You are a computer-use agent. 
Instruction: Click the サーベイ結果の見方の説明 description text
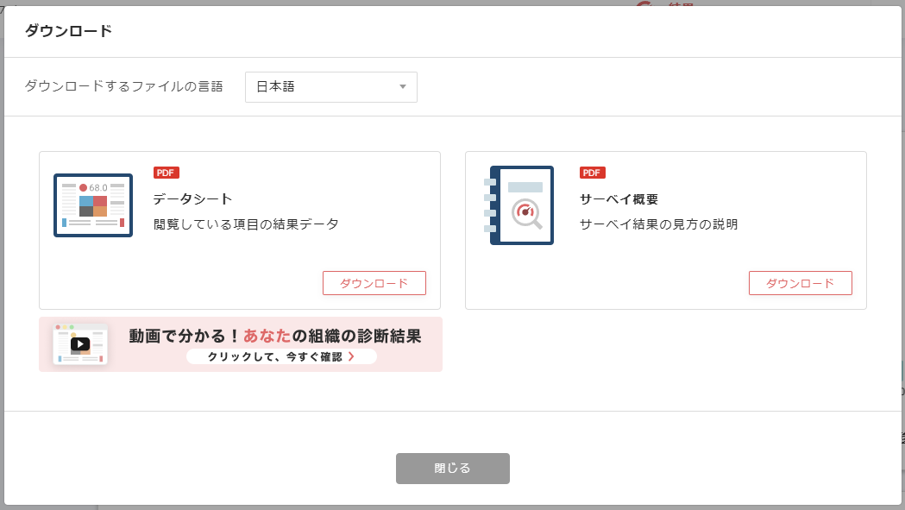tap(658, 224)
